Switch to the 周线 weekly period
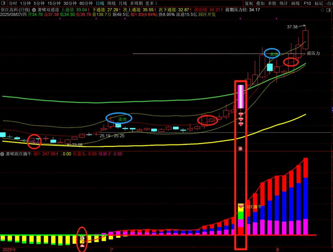The width and height of the screenshot is (333, 252). (111, 3)
